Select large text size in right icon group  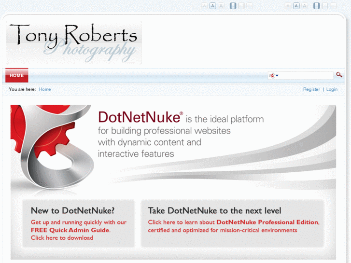(305, 6)
